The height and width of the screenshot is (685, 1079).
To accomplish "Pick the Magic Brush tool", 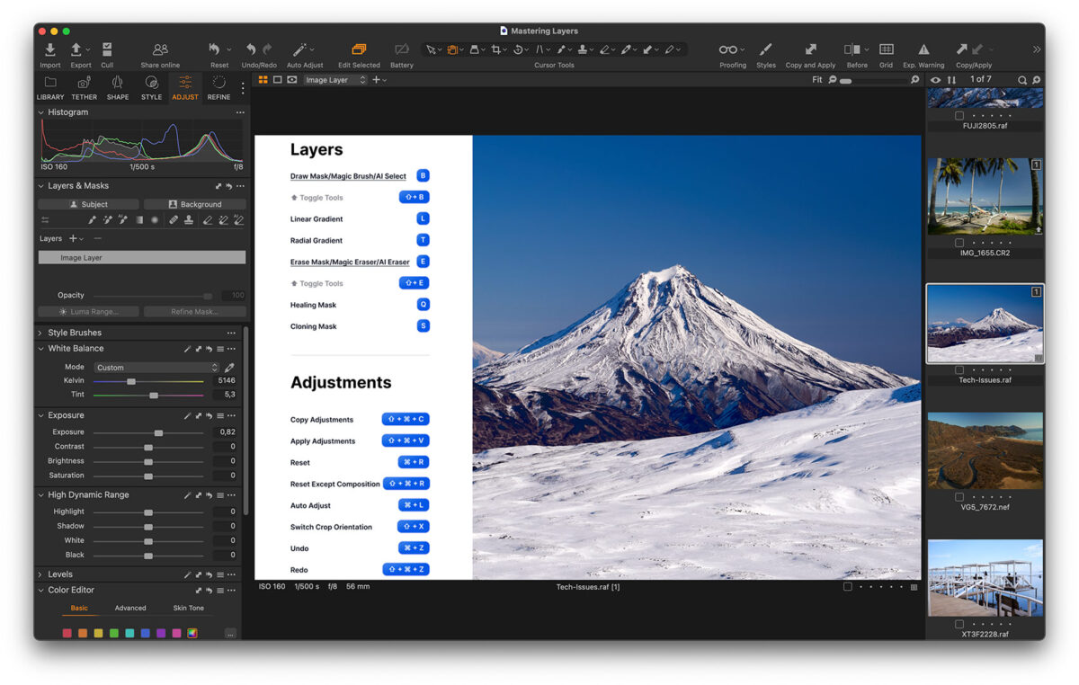I will click(109, 218).
